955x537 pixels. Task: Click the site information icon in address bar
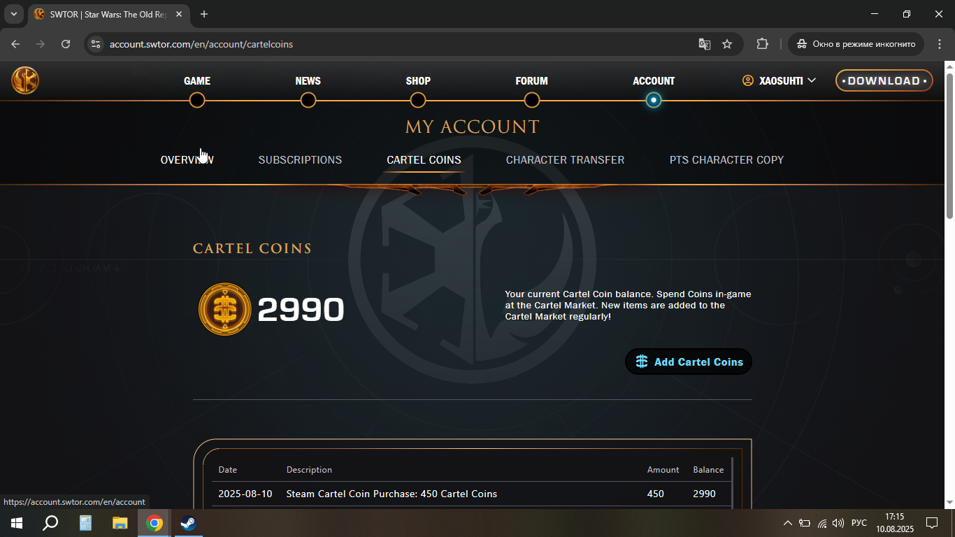[96, 44]
